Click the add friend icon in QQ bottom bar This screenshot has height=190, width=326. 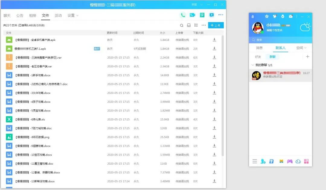point(263,161)
